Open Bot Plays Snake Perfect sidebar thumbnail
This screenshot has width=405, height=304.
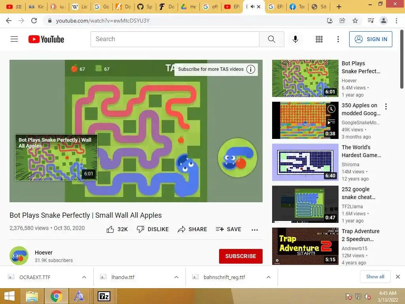(x=305, y=78)
